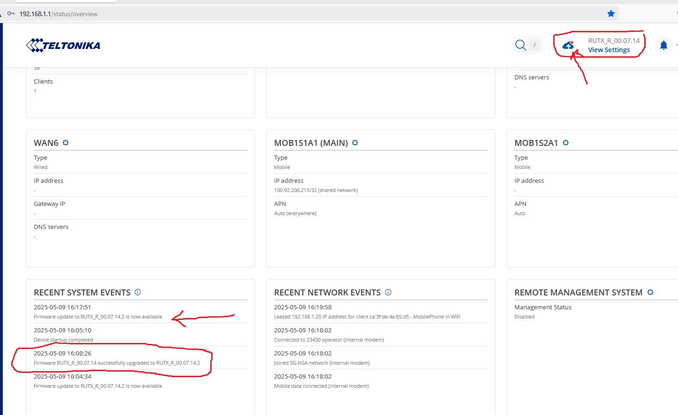The width and height of the screenshot is (678, 415).
Task: Click timestamp 2025-05-09 16:05:10
Action: tap(62, 330)
